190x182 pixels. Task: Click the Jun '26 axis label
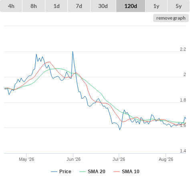click(73, 159)
